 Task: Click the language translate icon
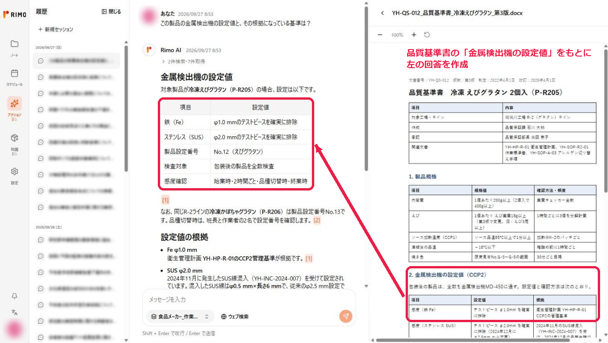14,312
